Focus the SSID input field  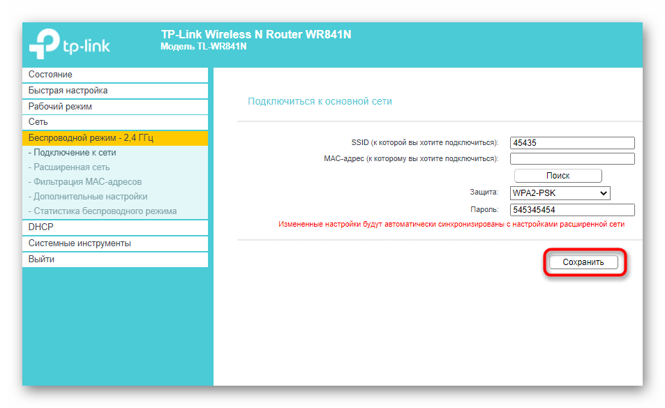click(x=572, y=143)
